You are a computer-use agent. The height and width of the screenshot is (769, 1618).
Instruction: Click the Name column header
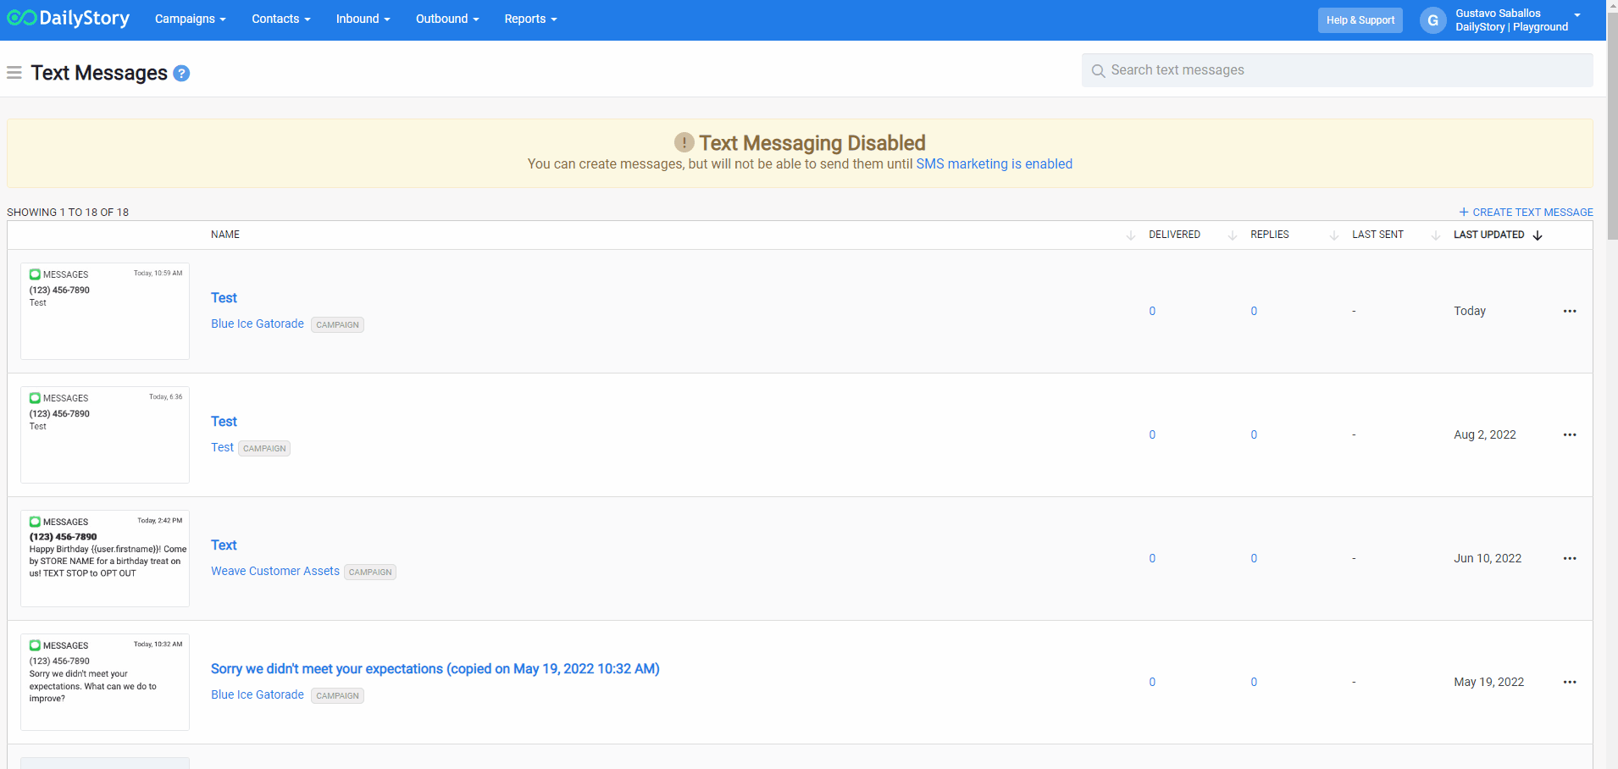225,235
